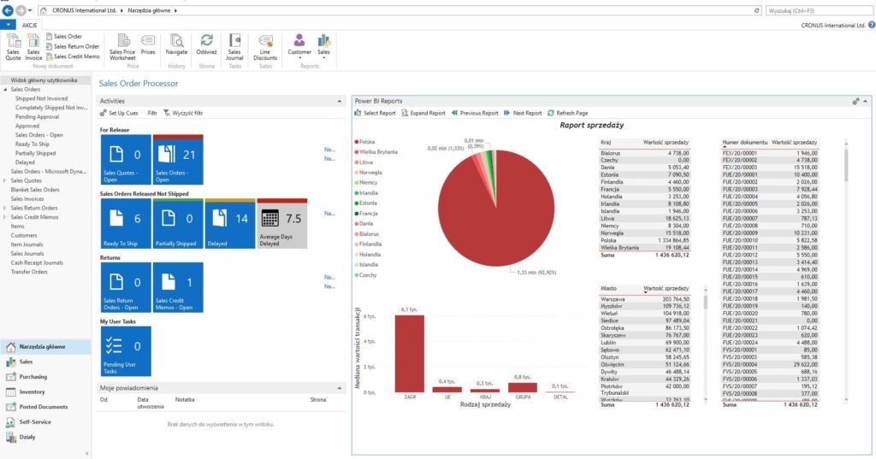
Task: Open the Sales navigation menu
Action: (x=45, y=362)
